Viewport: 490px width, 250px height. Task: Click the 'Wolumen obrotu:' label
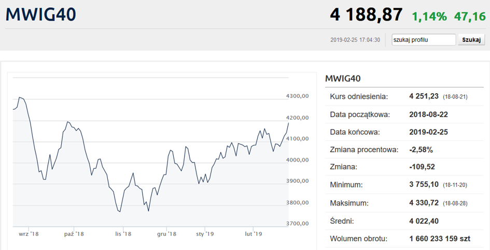[358, 239]
